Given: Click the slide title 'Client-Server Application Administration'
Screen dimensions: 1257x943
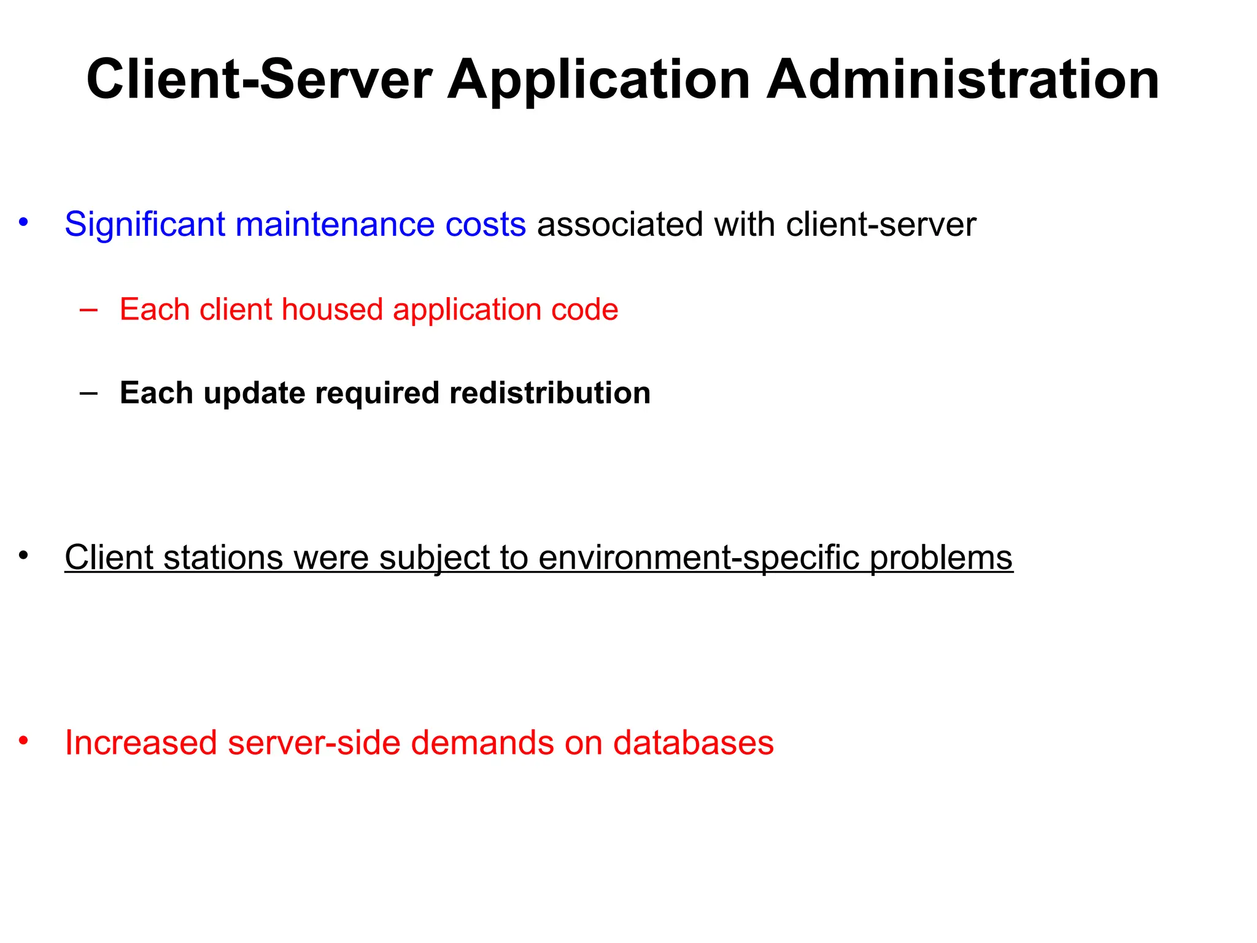Looking at the screenshot, I should 623,80.
